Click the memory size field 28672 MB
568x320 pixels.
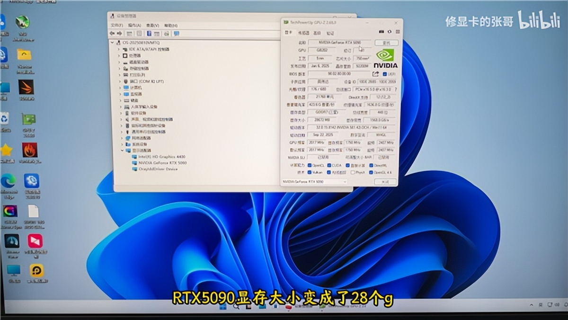[x=321, y=120]
